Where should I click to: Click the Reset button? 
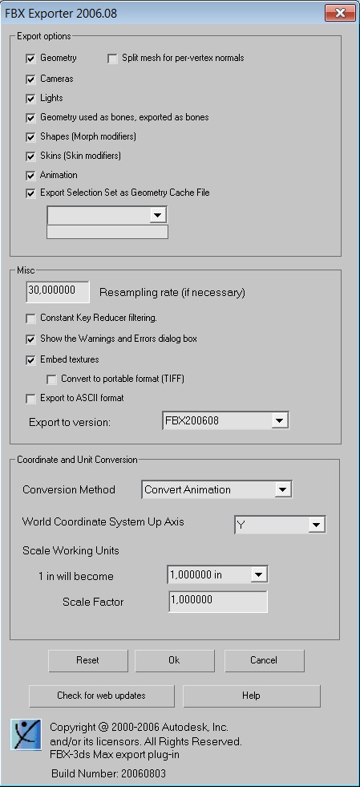87,660
